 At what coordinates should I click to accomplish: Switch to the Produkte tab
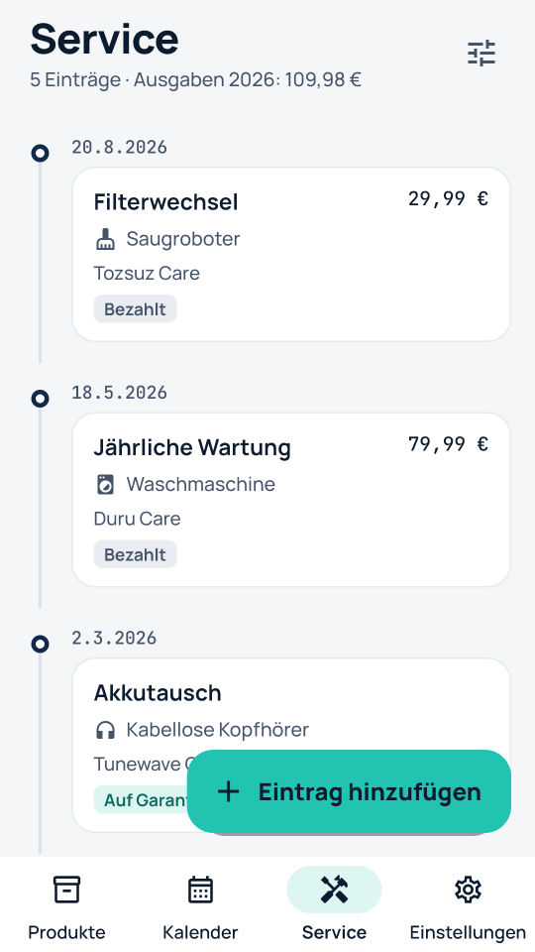(x=66, y=904)
